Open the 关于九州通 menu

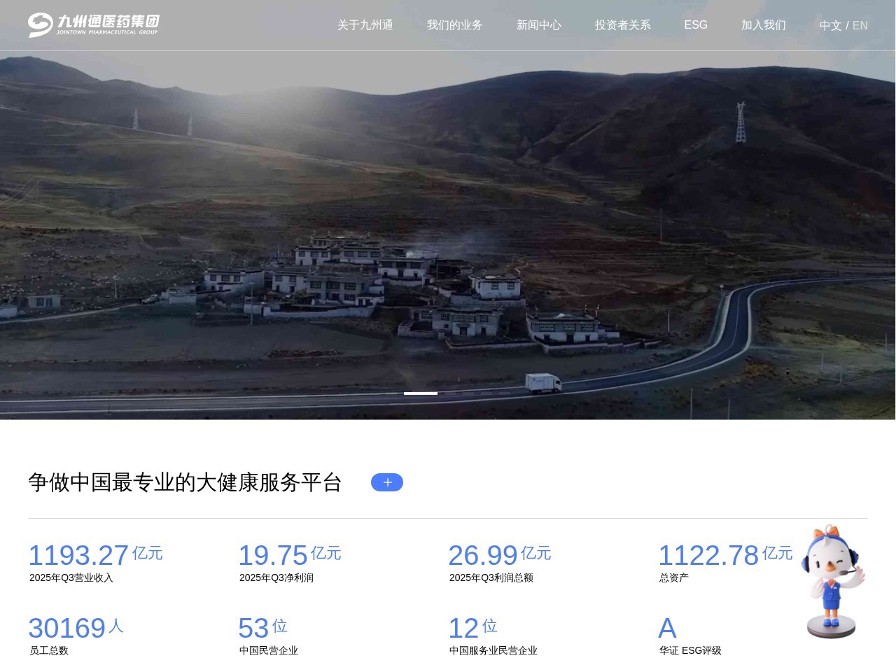click(x=365, y=25)
